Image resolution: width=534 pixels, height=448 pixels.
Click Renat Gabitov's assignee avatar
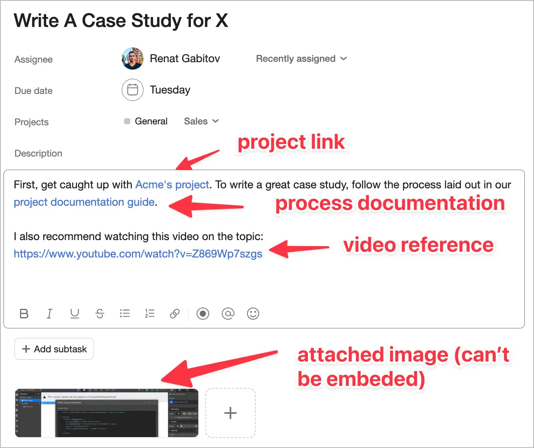[x=133, y=58]
